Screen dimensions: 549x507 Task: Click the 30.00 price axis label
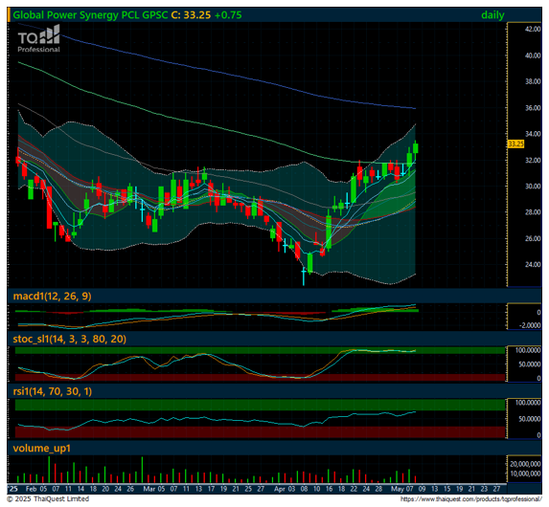click(533, 186)
